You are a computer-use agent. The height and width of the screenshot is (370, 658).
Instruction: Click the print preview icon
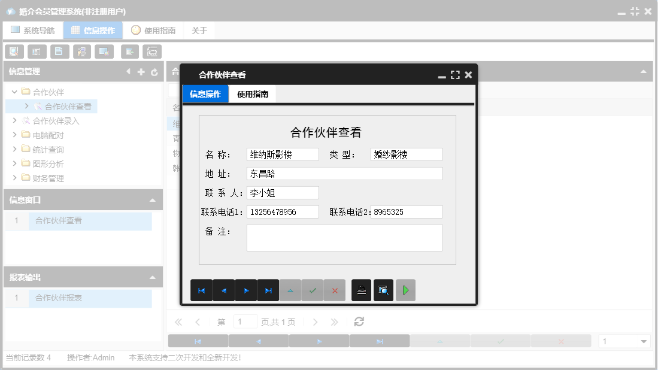383,290
